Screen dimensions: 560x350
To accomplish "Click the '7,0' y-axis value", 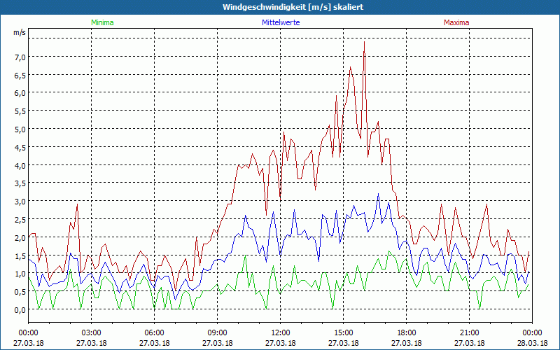I will [x=20, y=57].
